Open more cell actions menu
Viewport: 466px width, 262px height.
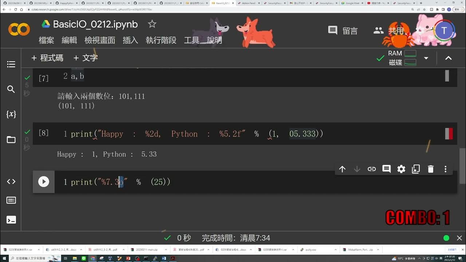[445, 169]
